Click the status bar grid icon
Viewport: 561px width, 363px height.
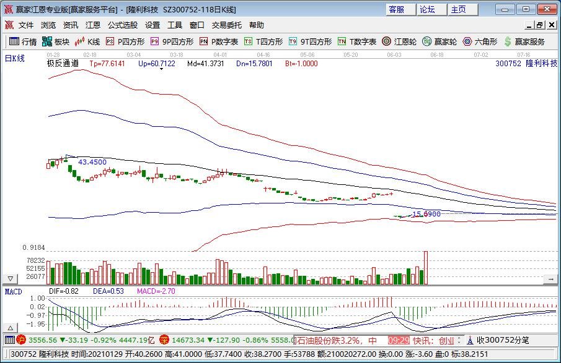click(x=10, y=340)
